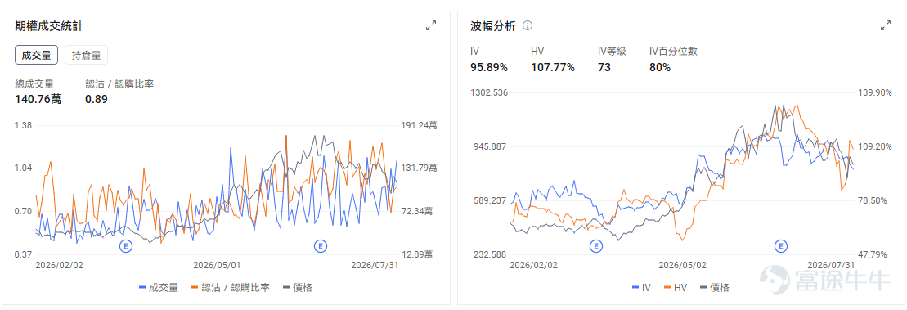This screenshot has height=310, width=907.
Task: Click the 2026/02/02 label on volatility chart
Action: (533, 265)
